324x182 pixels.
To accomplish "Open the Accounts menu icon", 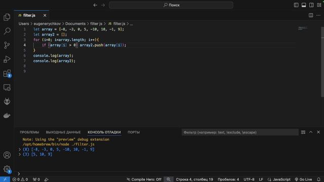I will click(x=7, y=155).
